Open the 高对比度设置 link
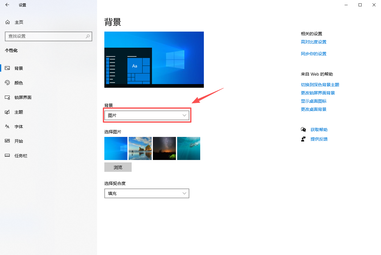This screenshot has width=381, height=255. click(314, 42)
